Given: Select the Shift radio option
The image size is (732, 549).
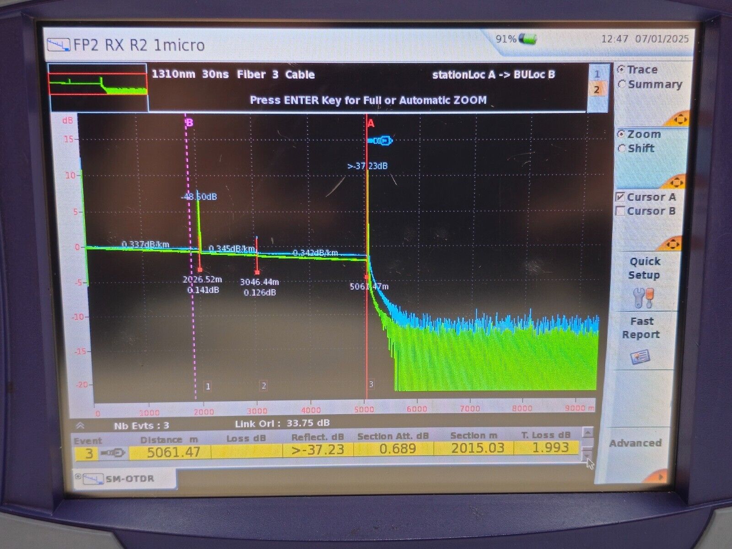Looking at the screenshot, I should click(622, 149).
